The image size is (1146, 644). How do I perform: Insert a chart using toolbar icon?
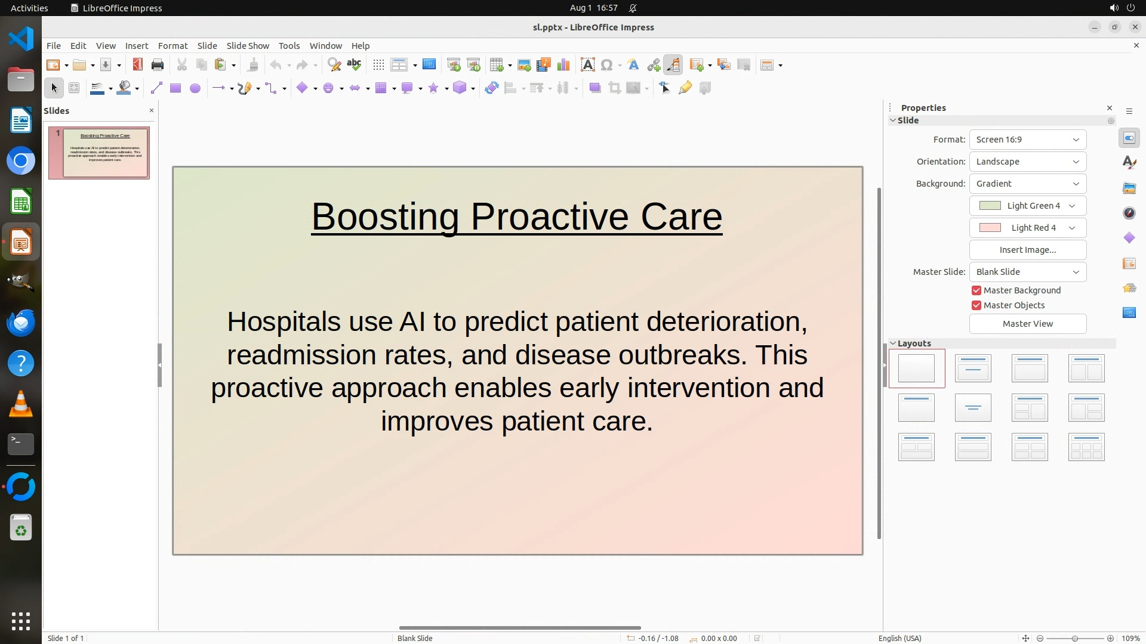(563, 65)
